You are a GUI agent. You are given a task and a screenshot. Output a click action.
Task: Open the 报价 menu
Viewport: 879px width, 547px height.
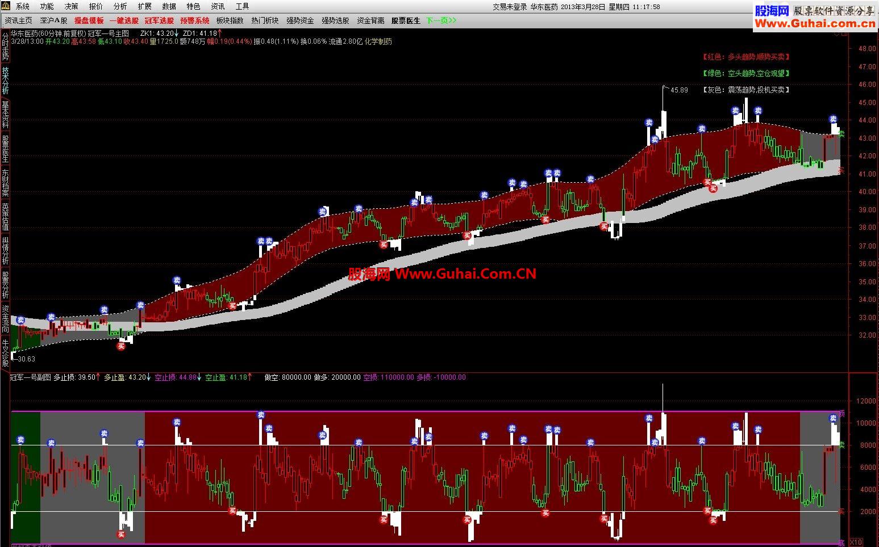pos(95,6)
